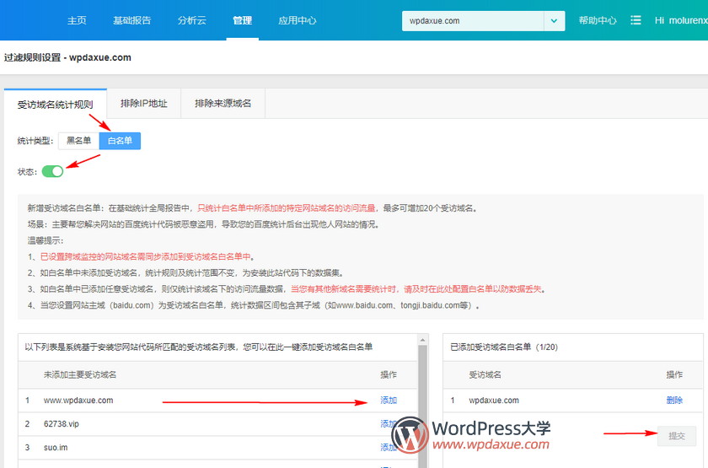
Task: Click the wpdaxue.com site selector field
Action: [x=472, y=21]
